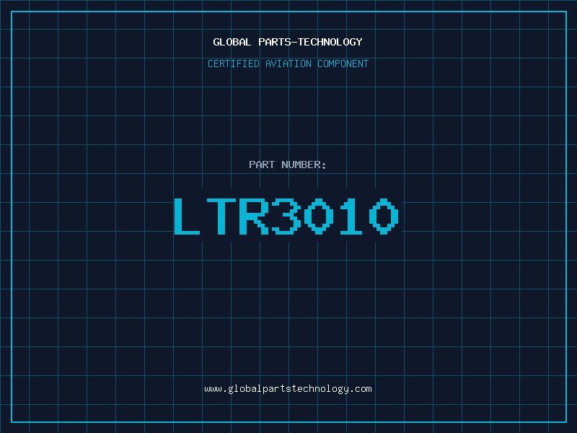577x433 pixels.
Task: Click the GLOBAL PARTS-TECHNOLOGY heading
Action: point(288,42)
